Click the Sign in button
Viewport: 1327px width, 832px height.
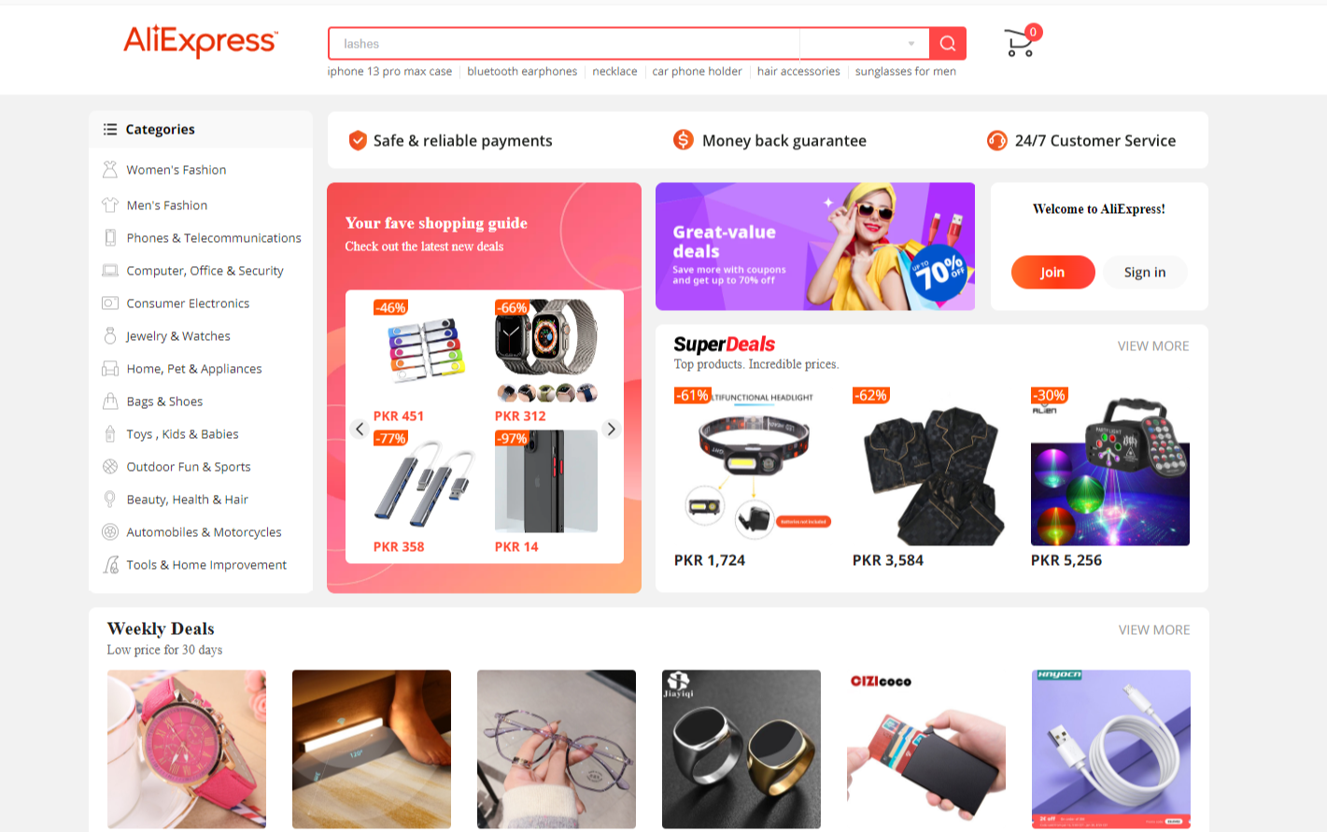(1145, 272)
